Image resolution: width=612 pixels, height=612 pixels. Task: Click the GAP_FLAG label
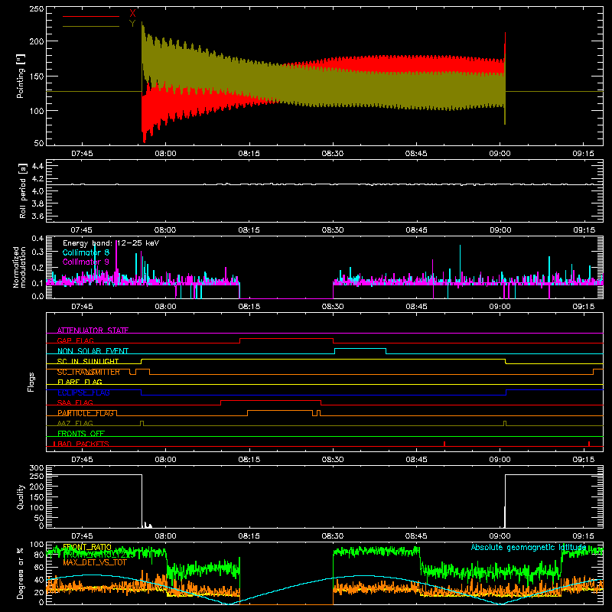(75, 340)
